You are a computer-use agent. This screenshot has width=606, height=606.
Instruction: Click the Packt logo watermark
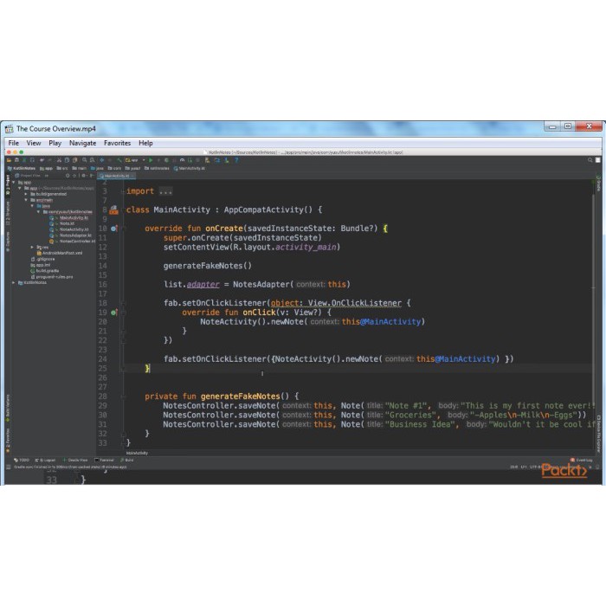click(x=564, y=470)
